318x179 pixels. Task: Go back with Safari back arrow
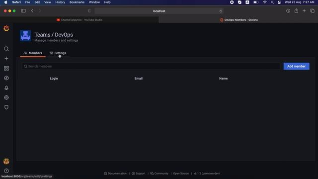coord(32,11)
